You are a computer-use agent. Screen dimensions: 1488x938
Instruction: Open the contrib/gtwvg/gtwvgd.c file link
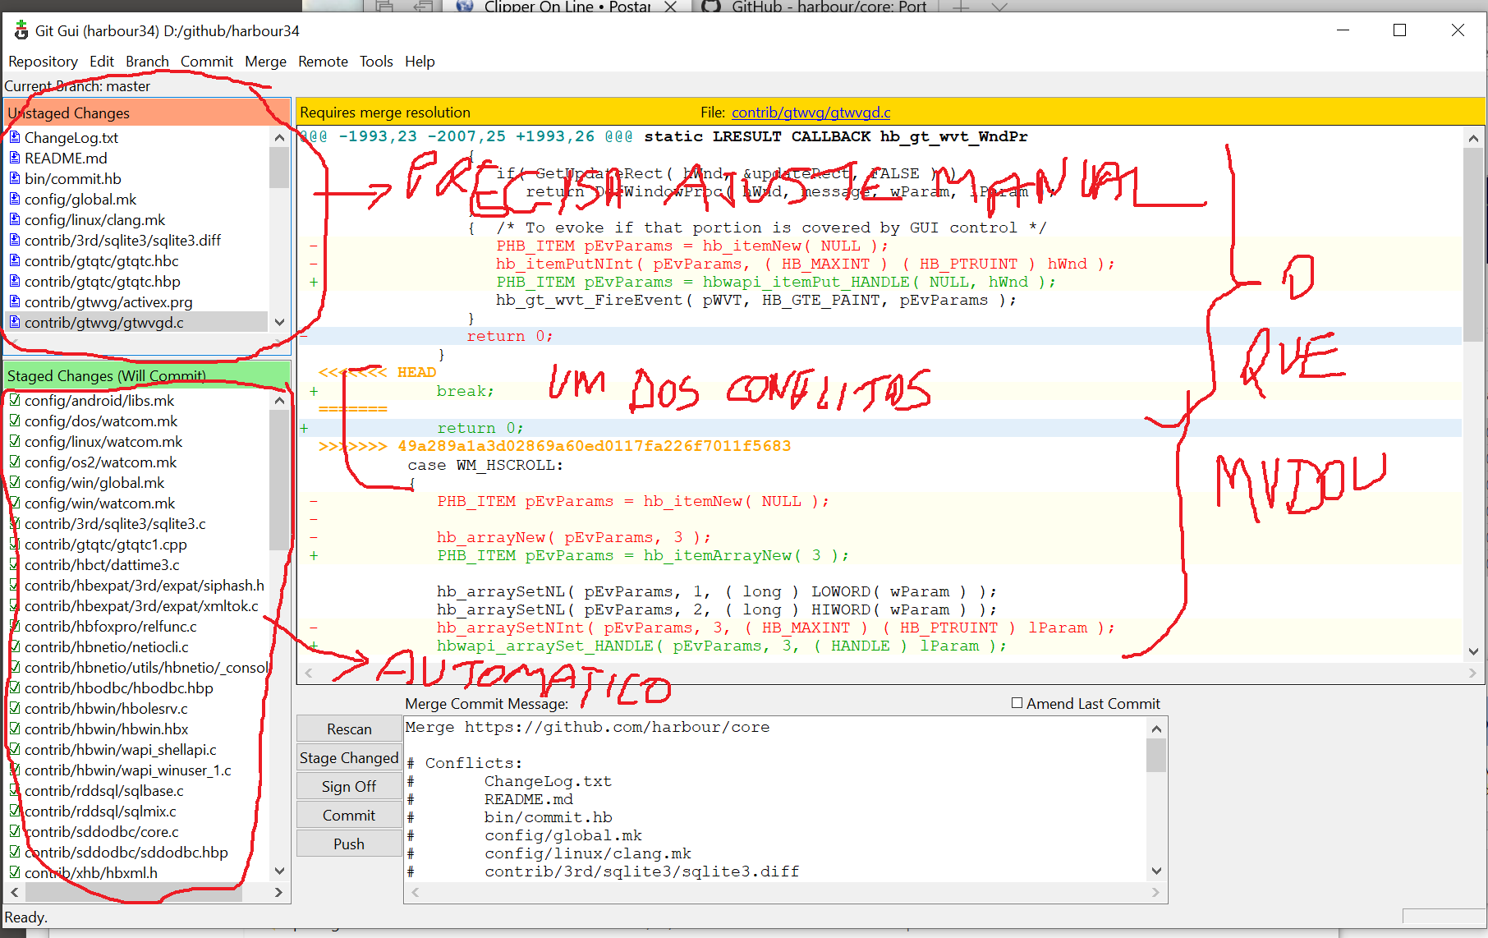pyautogui.click(x=811, y=113)
